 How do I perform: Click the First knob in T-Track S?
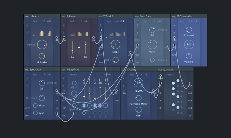[115, 60]
